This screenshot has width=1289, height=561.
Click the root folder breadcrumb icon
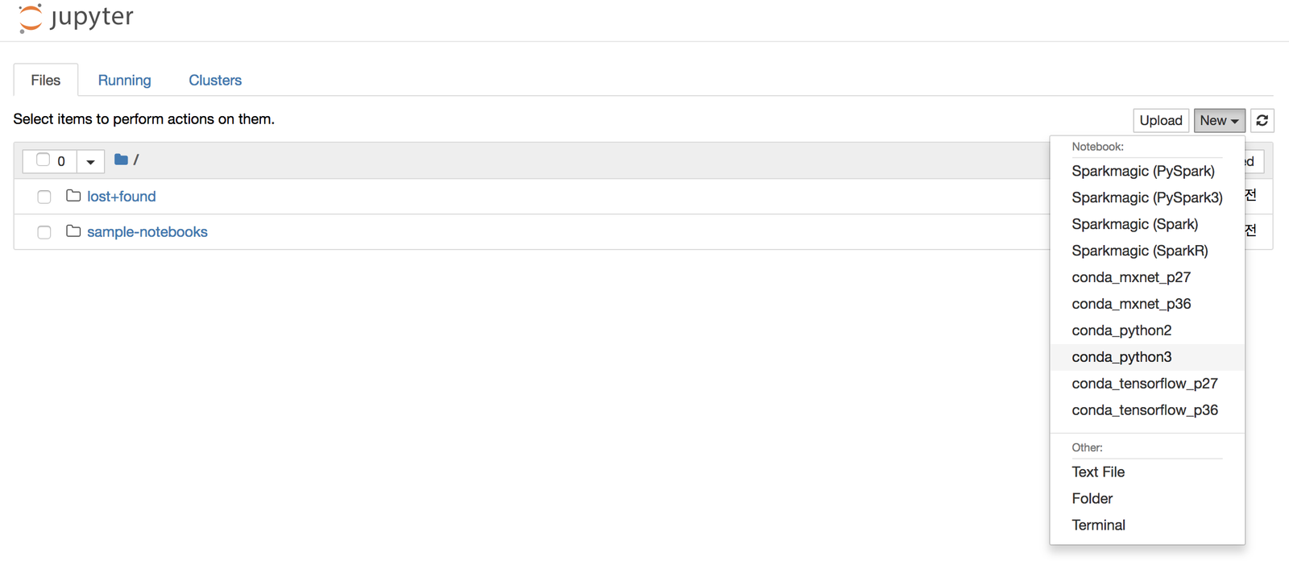[x=121, y=160]
